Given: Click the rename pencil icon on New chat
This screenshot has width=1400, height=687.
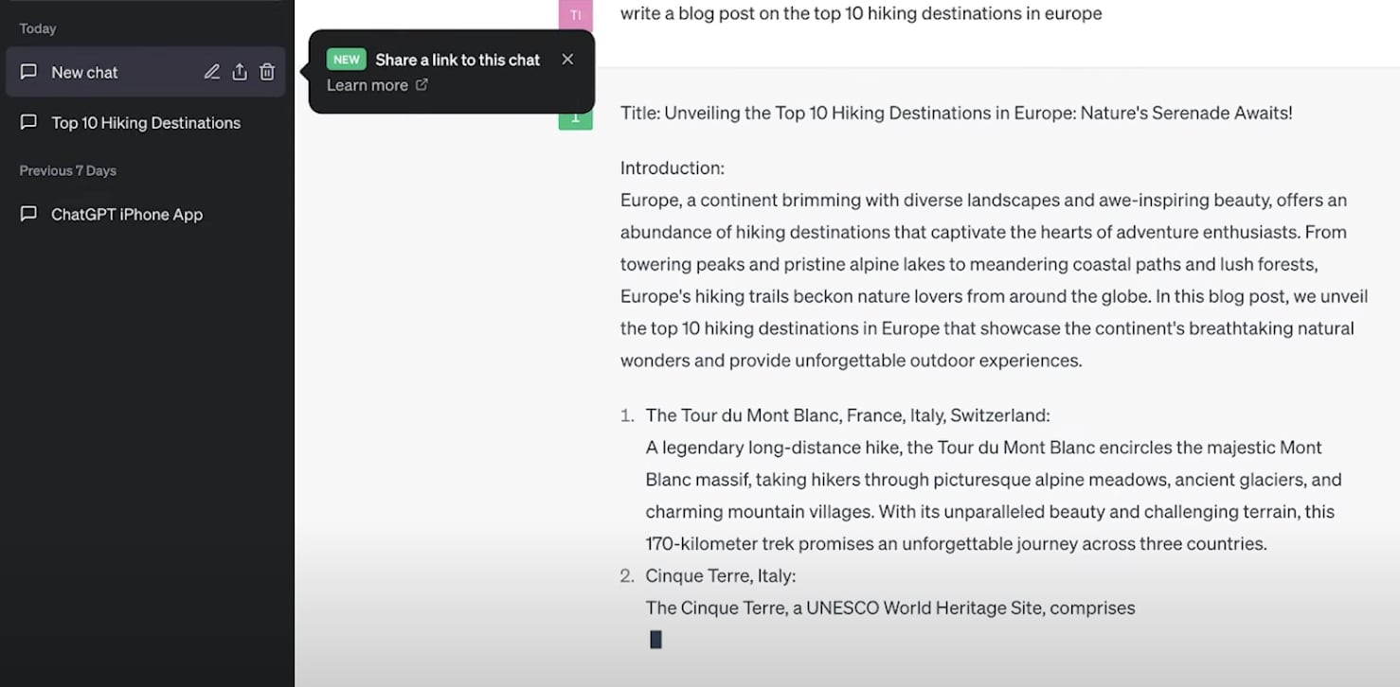Looking at the screenshot, I should [212, 72].
